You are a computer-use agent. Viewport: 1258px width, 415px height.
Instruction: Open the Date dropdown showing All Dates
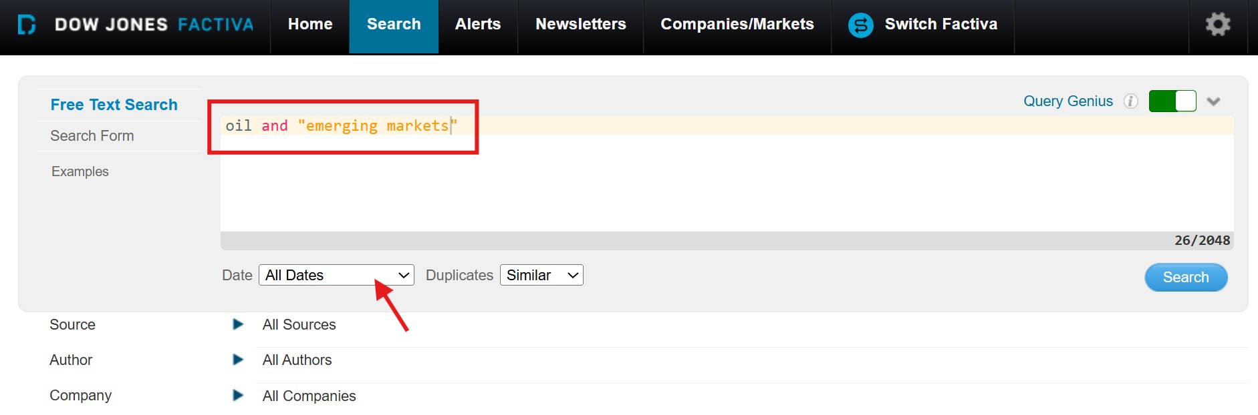click(336, 275)
